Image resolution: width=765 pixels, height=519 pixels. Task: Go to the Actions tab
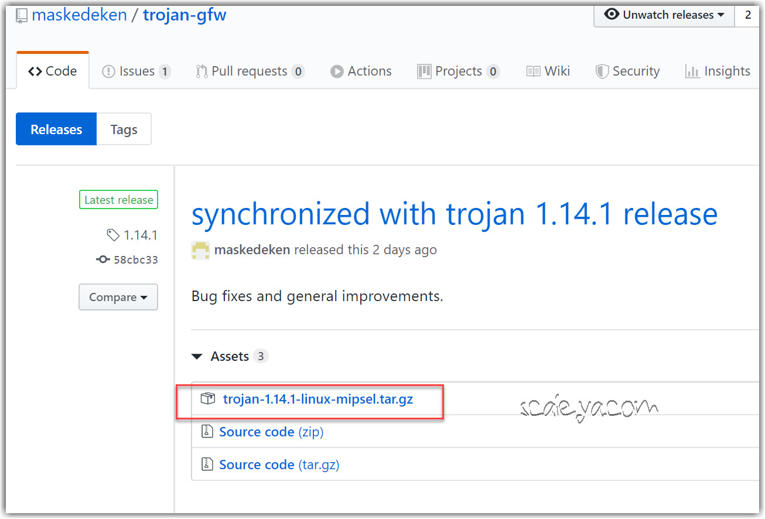tap(361, 71)
